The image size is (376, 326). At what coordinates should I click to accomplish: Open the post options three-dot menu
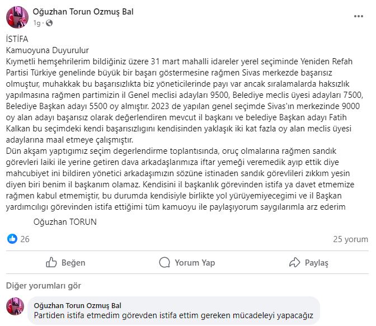pos(358,17)
